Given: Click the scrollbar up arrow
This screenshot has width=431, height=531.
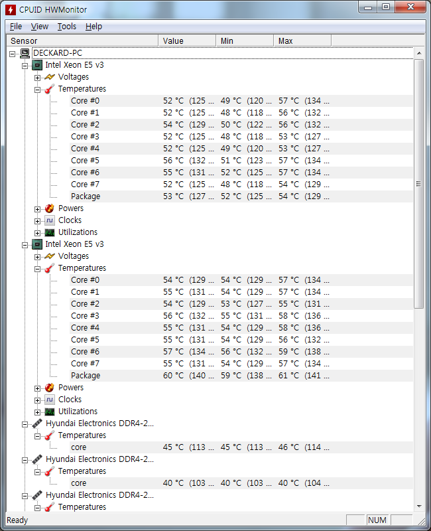Looking at the screenshot, I should (x=419, y=53).
